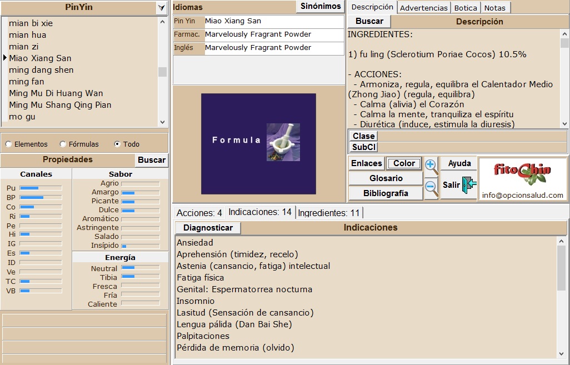Select 'ming fan' in list
Viewport: 570px width, 365px height.
click(26, 82)
